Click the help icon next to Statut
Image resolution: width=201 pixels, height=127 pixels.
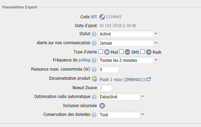[x=94, y=34]
